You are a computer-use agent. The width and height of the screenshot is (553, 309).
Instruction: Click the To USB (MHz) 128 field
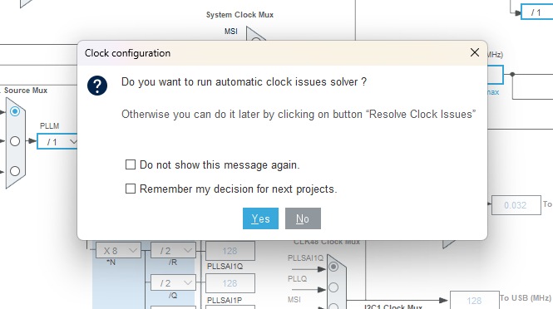474,300
